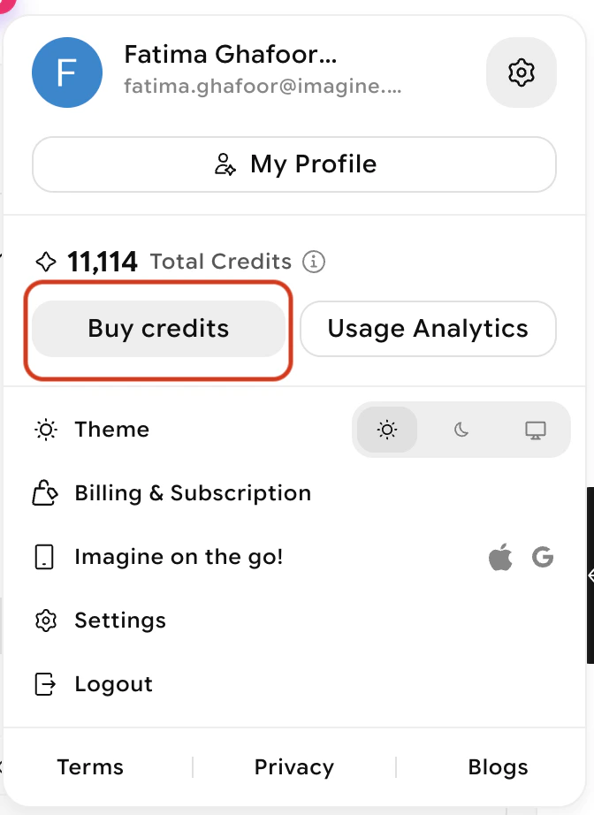This screenshot has height=815, width=594.
Task: Click the Theme sun icon in the sidebar
Action: (x=44, y=430)
